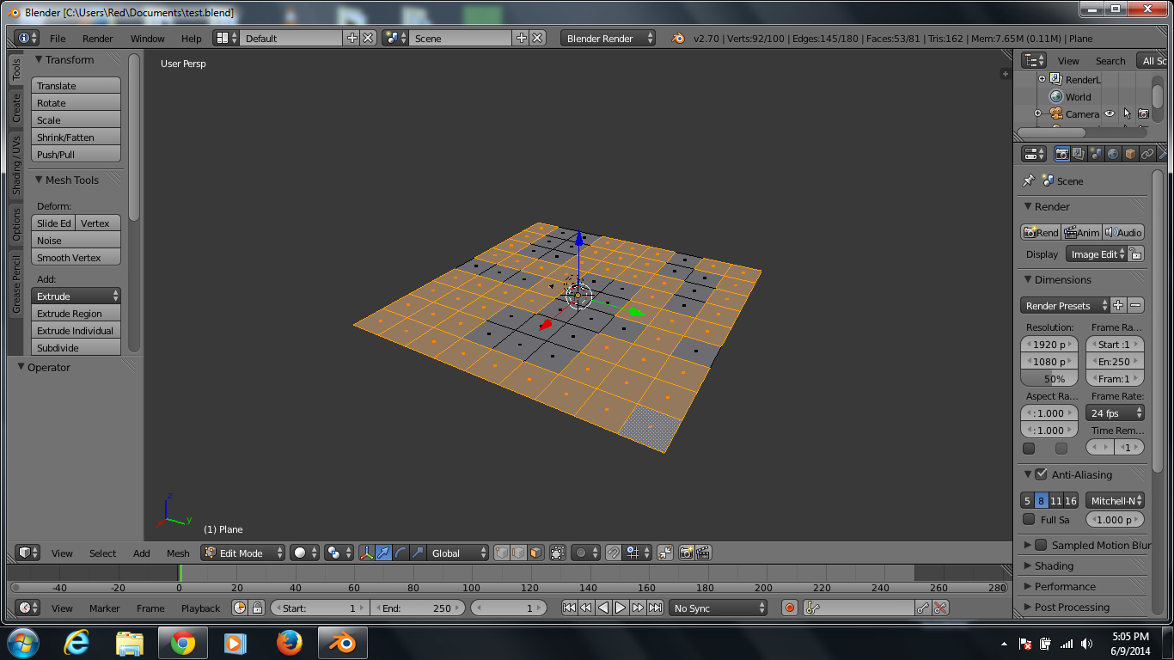Screen dimensions: 1174x660
Task: Select the rotate manipulator arc icon
Action: coord(401,553)
